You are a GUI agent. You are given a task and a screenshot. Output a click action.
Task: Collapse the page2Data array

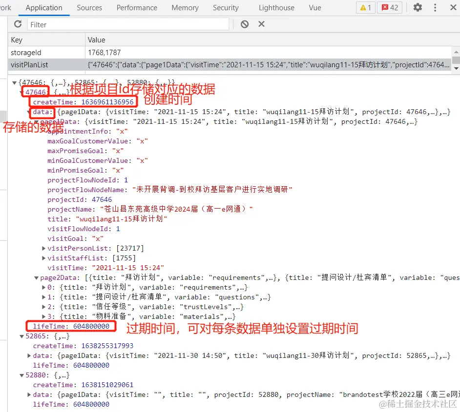tap(36, 278)
